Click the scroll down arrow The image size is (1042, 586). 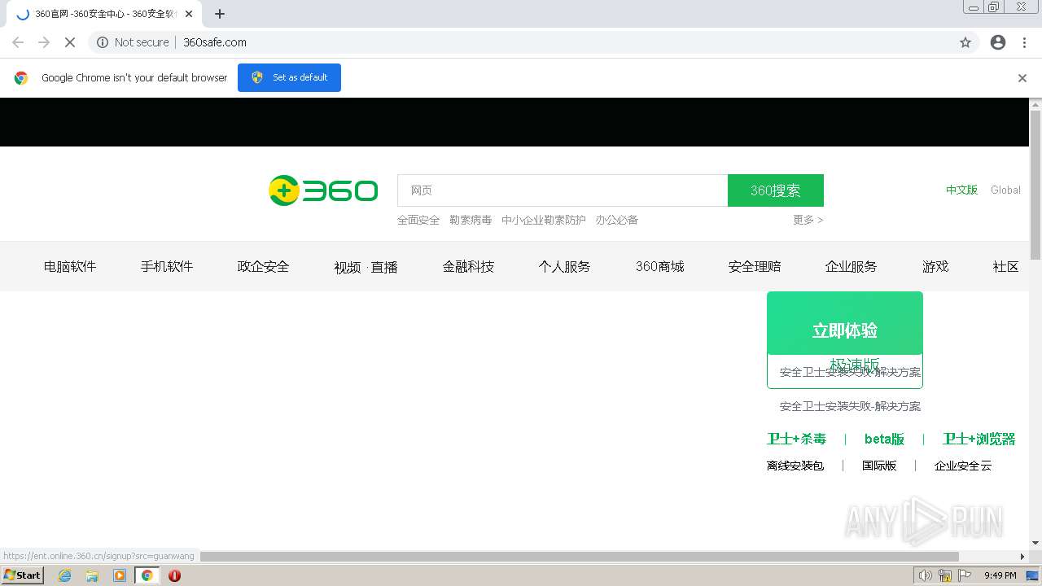point(1035,543)
